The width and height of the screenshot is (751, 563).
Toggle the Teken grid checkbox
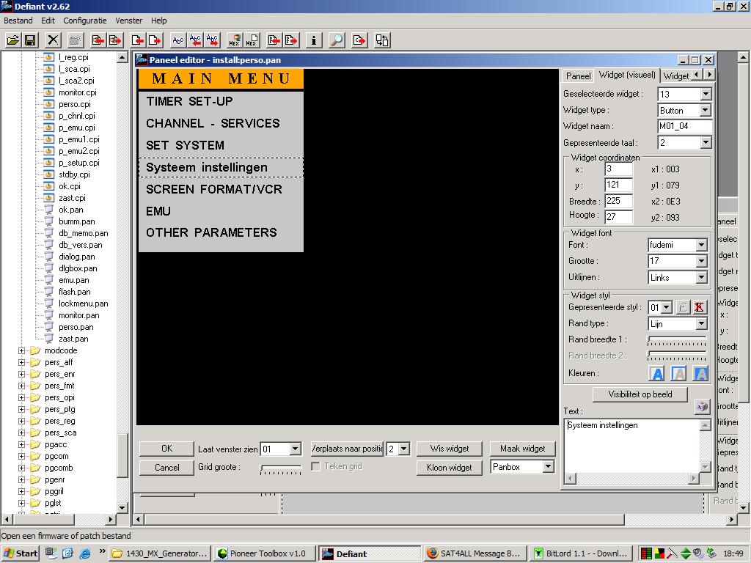coord(315,466)
